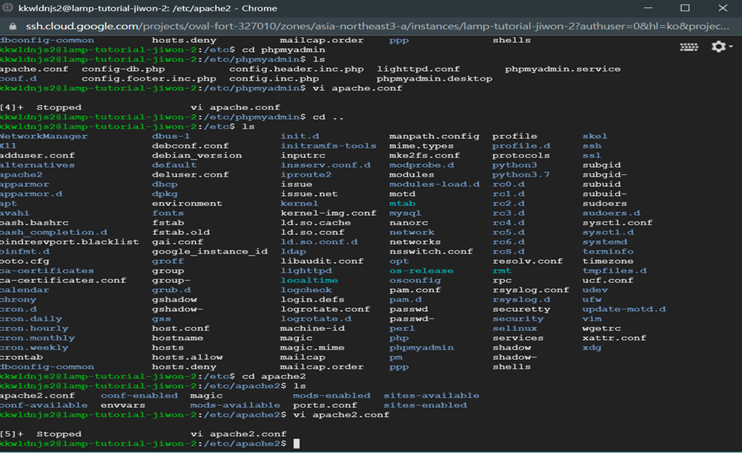Image resolution: width=742 pixels, height=453 pixels.
Task: Select the 'osconfig' directory entry
Action: (415, 280)
